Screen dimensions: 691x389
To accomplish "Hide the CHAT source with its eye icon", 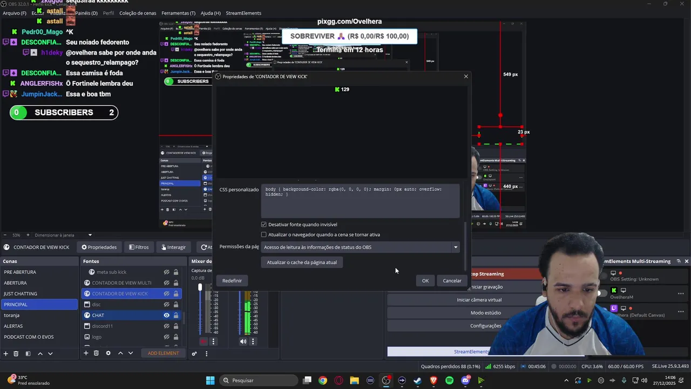I will pyautogui.click(x=167, y=315).
